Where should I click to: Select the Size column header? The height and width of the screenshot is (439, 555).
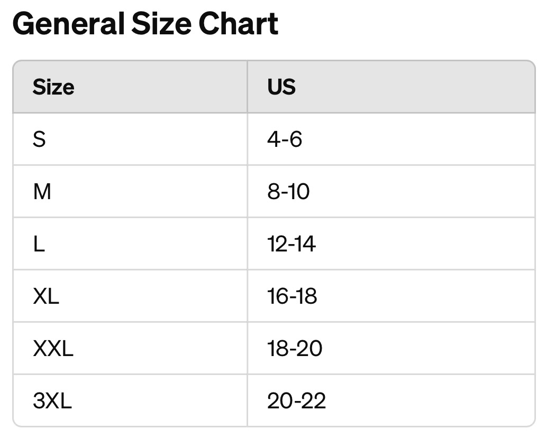pos(53,87)
